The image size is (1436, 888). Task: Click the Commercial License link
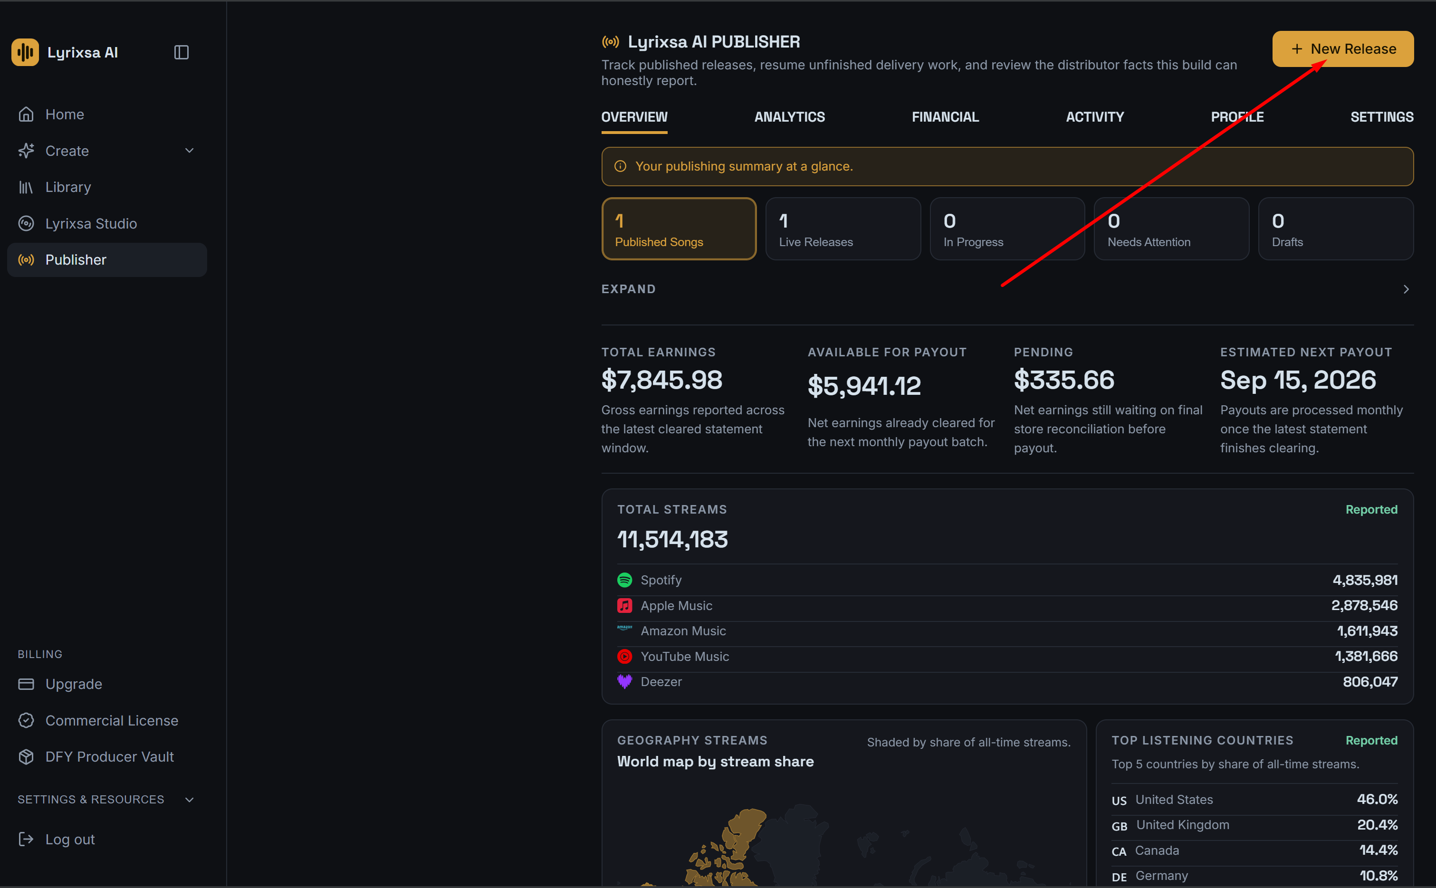(107, 721)
